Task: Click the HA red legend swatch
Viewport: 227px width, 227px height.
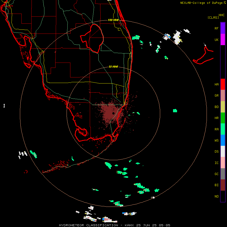Action: [223, 84]
